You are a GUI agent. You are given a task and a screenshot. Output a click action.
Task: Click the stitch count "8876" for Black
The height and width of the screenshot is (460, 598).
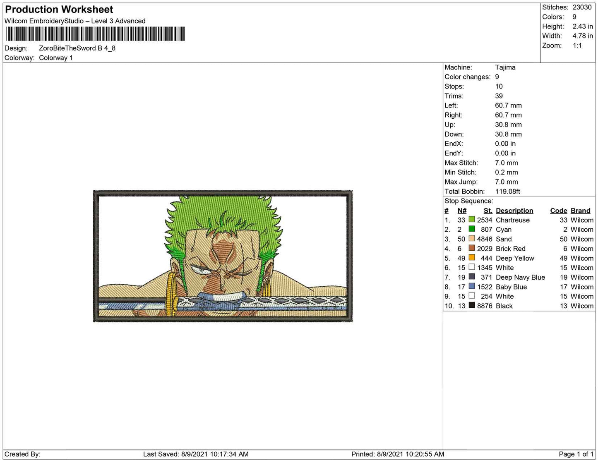[485, 306]
